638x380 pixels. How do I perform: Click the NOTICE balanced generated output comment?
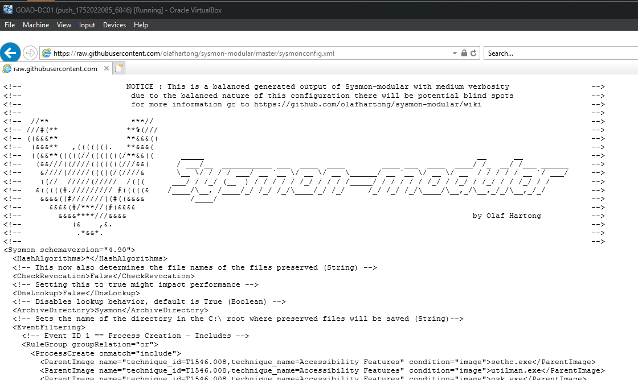click(x=318, y=86)
